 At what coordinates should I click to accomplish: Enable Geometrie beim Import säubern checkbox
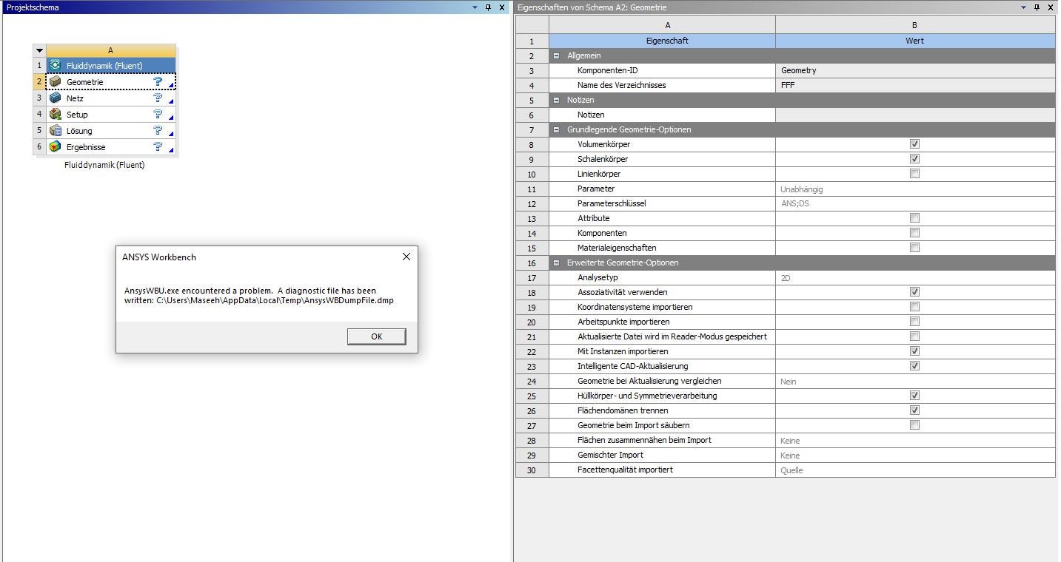(x=914, y=425)
